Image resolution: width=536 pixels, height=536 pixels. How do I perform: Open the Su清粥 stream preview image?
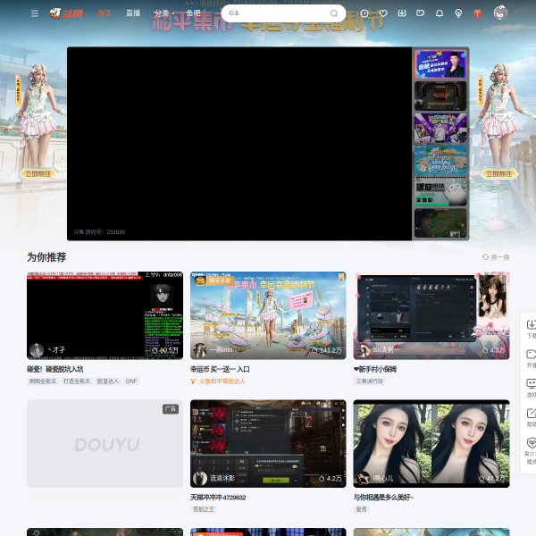click(x=431, y=315)
